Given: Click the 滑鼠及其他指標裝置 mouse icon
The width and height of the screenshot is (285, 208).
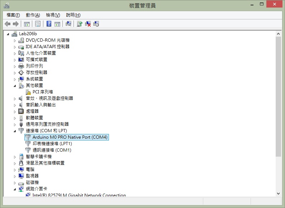Looking at the screenshot, I should [x=21, y=163].
